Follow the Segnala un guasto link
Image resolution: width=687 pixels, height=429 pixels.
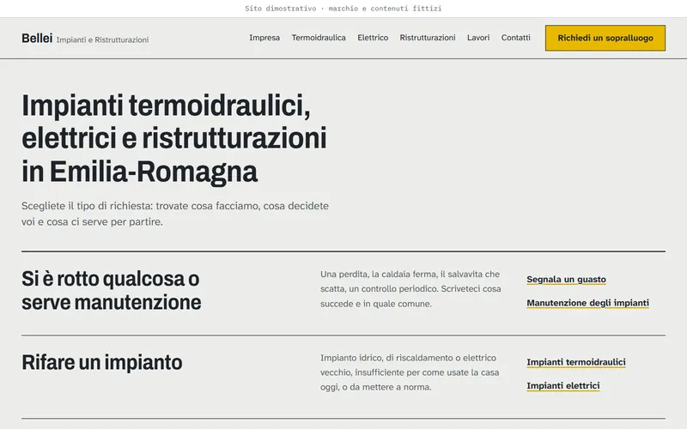click(x=566, y=280)
